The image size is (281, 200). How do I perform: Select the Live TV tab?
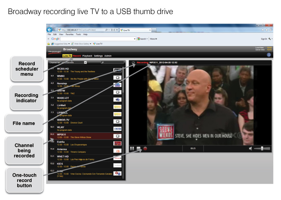click(67, 56)
